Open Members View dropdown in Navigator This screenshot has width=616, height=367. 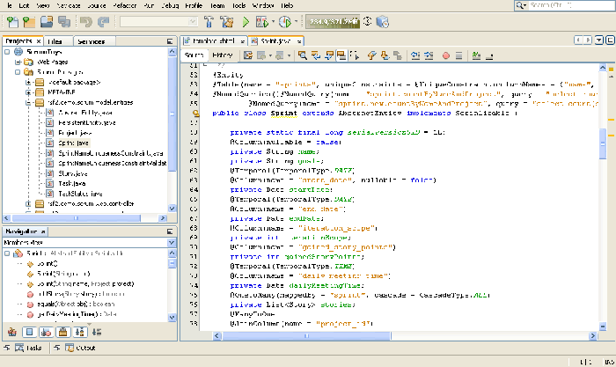(x=172, y=242)
